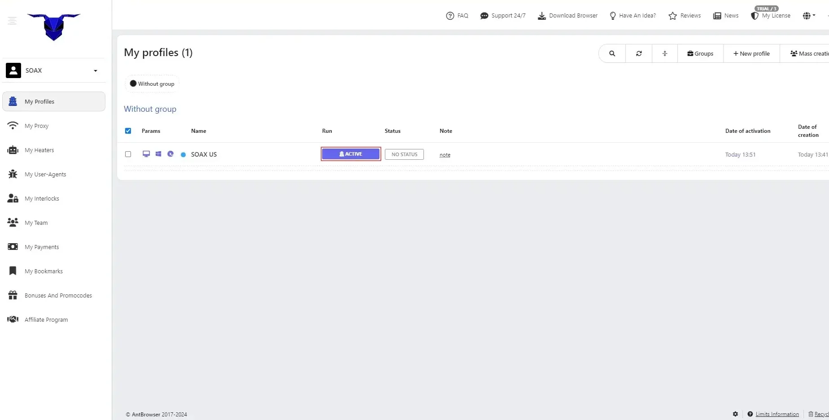Click the My Profiles sidebar icon
Image resolution: width=829 pixels, height=420 pixels.
pos(13,101)
